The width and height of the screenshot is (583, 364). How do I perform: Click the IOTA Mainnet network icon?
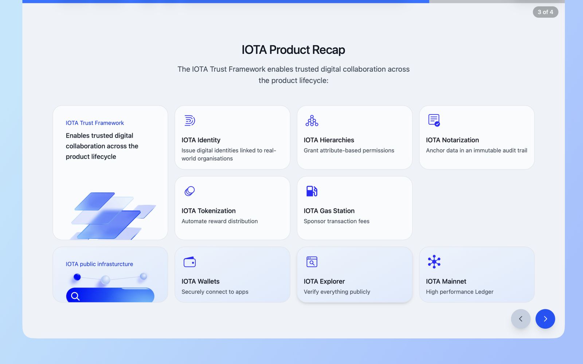click(x=434, y=262)
